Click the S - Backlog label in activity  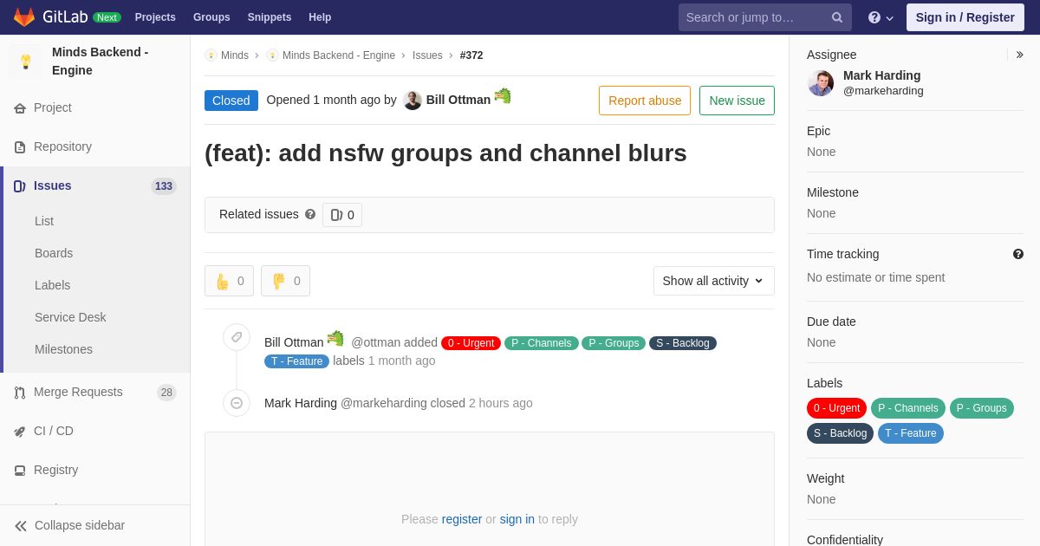click(x=683, y=343)
